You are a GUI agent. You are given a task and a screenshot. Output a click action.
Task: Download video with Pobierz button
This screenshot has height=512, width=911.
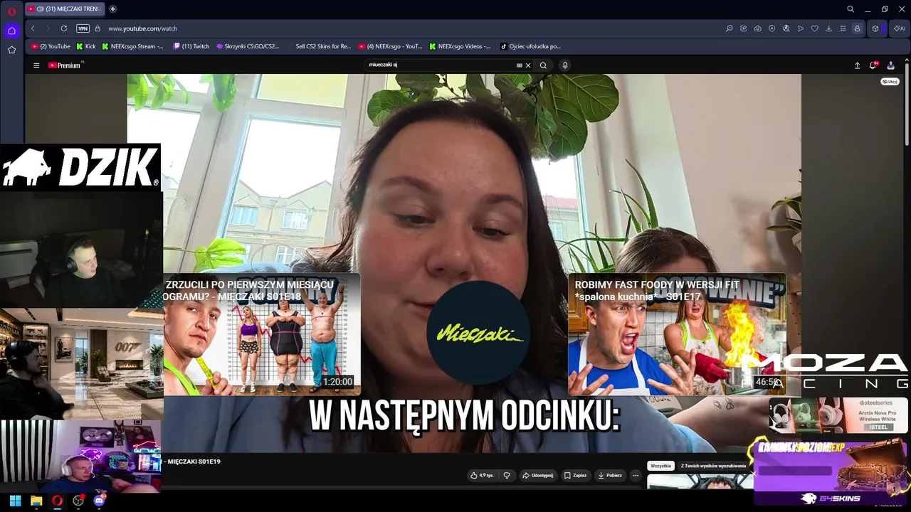click(610, 475)
